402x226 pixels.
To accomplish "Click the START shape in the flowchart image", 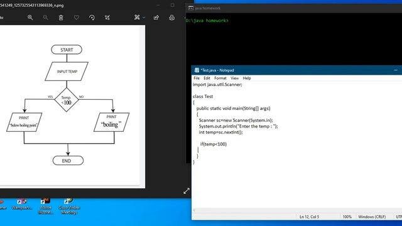I will pyautogui.click(x=67, y=50).
